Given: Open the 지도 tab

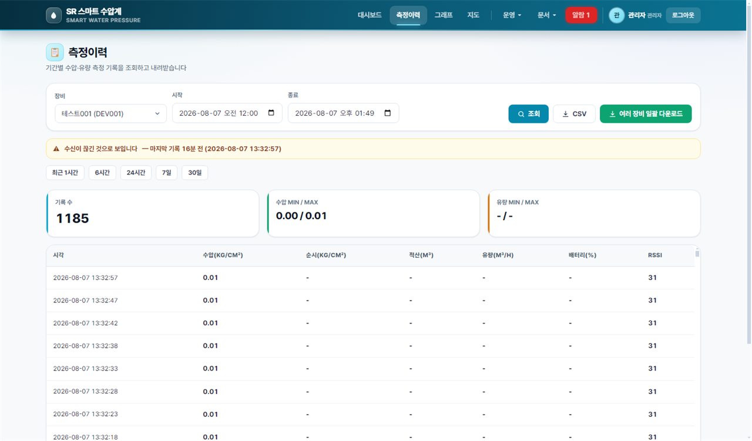Looking at the screenshot, I should click(x=474, y=15).
